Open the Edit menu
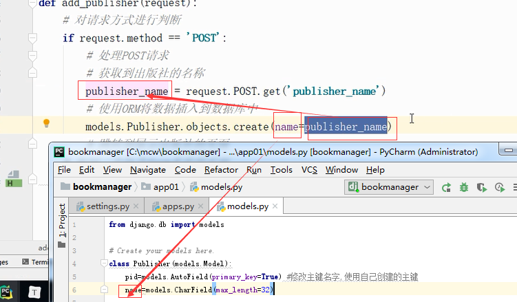Image resolution: width=517 pixels, height=302 pixels. pyautogui.click(x=87, y=170)
